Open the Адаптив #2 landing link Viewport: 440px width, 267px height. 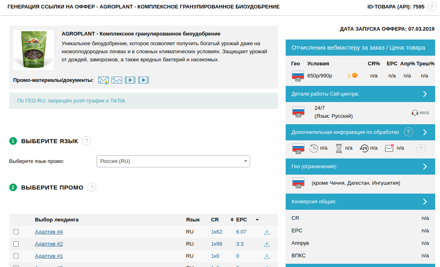(x=49, y=244)
